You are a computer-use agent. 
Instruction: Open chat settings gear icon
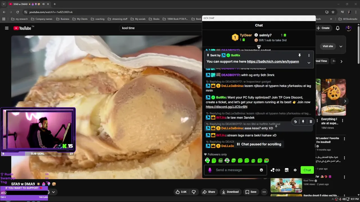pos(295,170)
